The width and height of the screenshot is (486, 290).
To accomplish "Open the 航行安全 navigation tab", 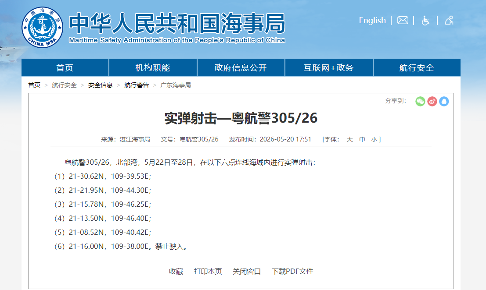I will pyautogui.click(x=417, y=67).
